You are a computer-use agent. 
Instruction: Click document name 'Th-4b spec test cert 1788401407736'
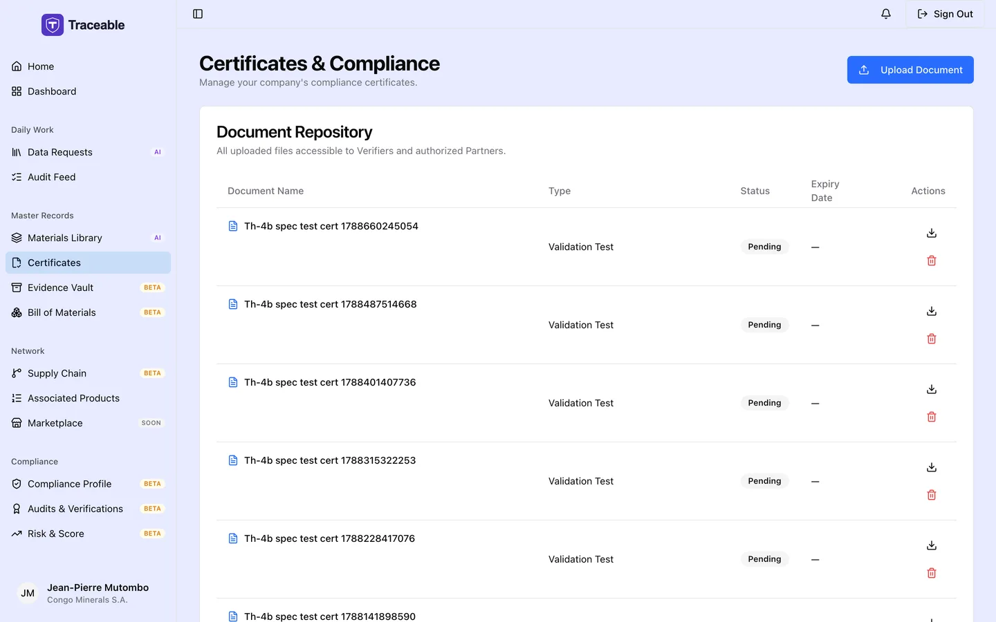pos(330,382)
